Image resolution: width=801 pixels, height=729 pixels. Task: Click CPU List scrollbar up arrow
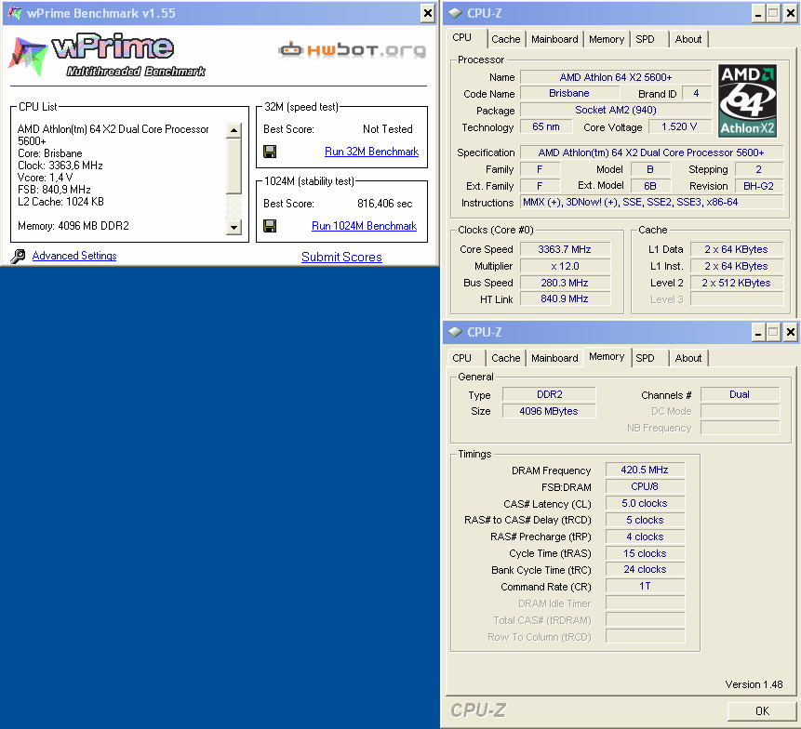(234, 130)
